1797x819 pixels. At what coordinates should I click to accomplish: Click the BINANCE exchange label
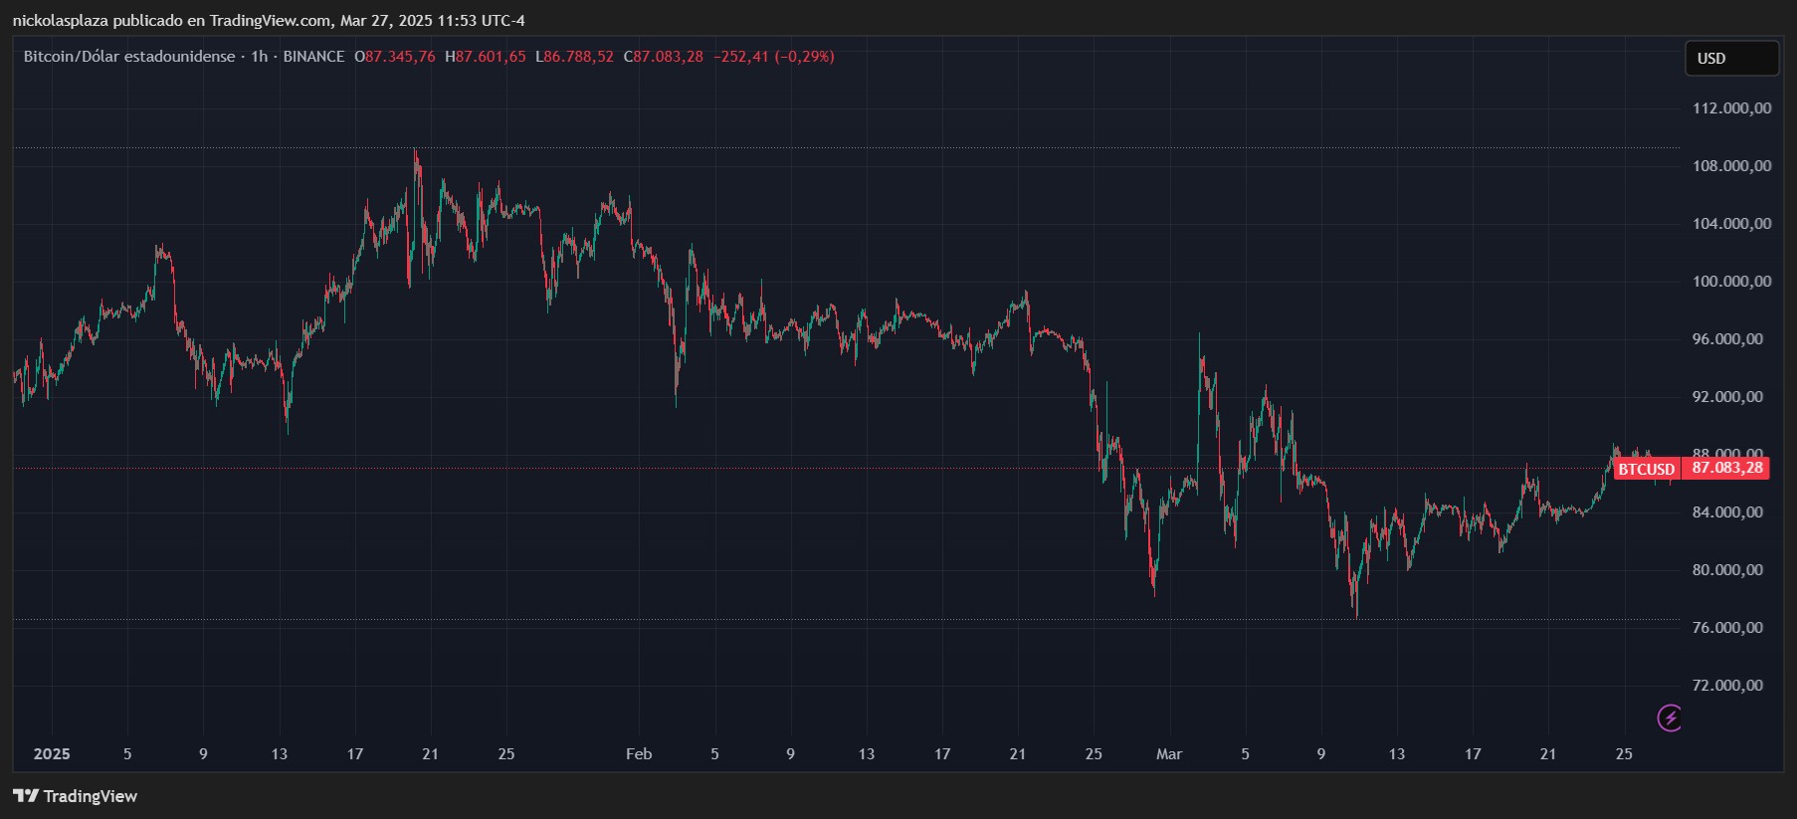[x=313, y=57]
